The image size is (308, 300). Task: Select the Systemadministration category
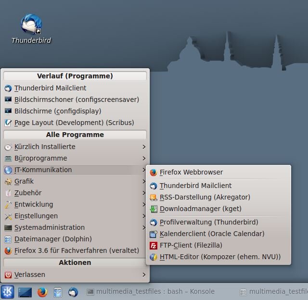[75, 228]
